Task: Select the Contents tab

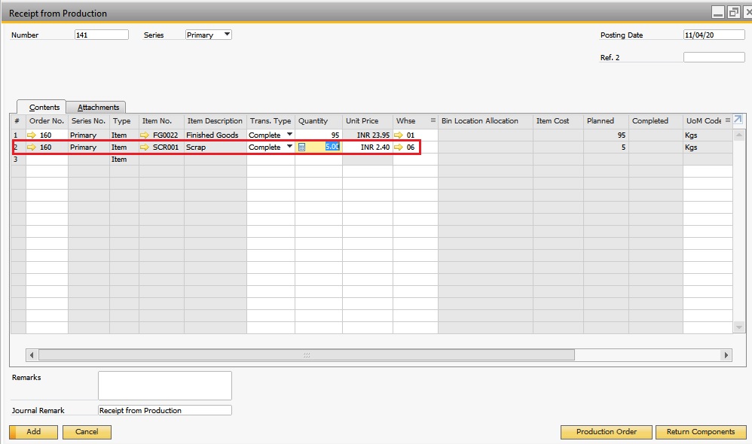Action: click(x=43, y=107)
